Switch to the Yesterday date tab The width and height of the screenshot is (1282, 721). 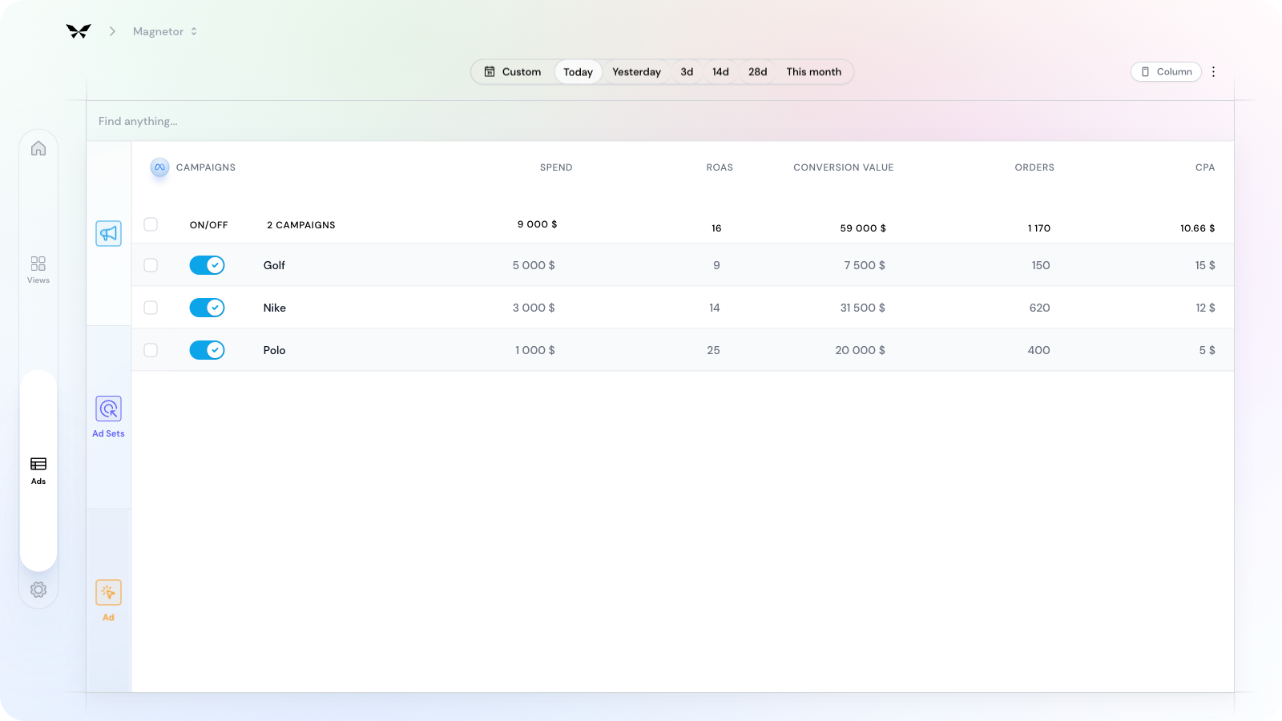(x=636, y=72)
